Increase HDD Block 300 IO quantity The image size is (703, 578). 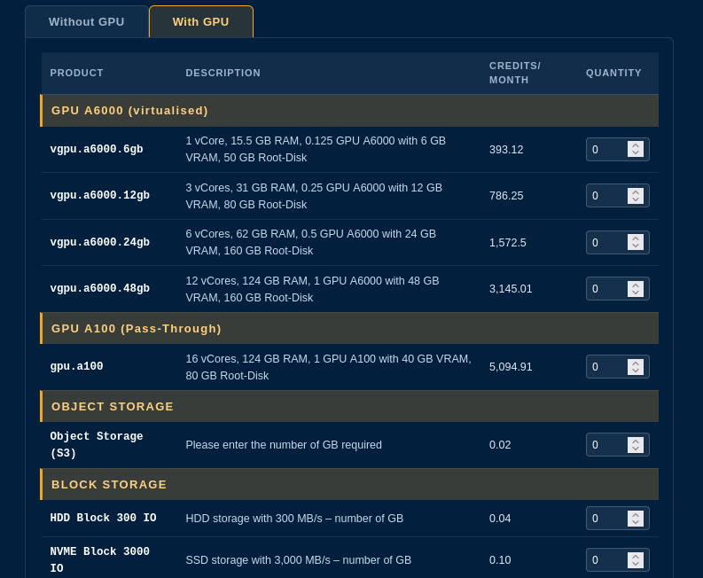tap(636, 514)
